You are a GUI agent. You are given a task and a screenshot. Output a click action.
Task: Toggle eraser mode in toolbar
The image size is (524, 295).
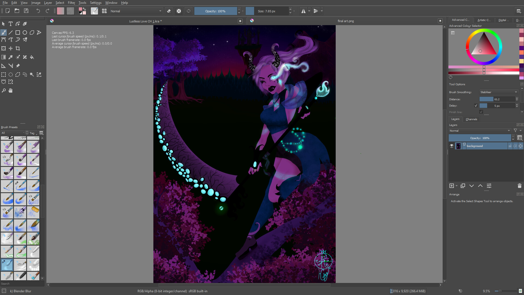coord(169,11)
